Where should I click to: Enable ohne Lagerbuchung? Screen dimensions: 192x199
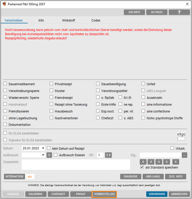[5, 118]
